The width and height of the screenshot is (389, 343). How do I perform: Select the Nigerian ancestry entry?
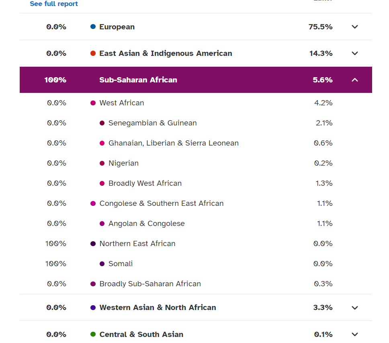pos(123,163)
